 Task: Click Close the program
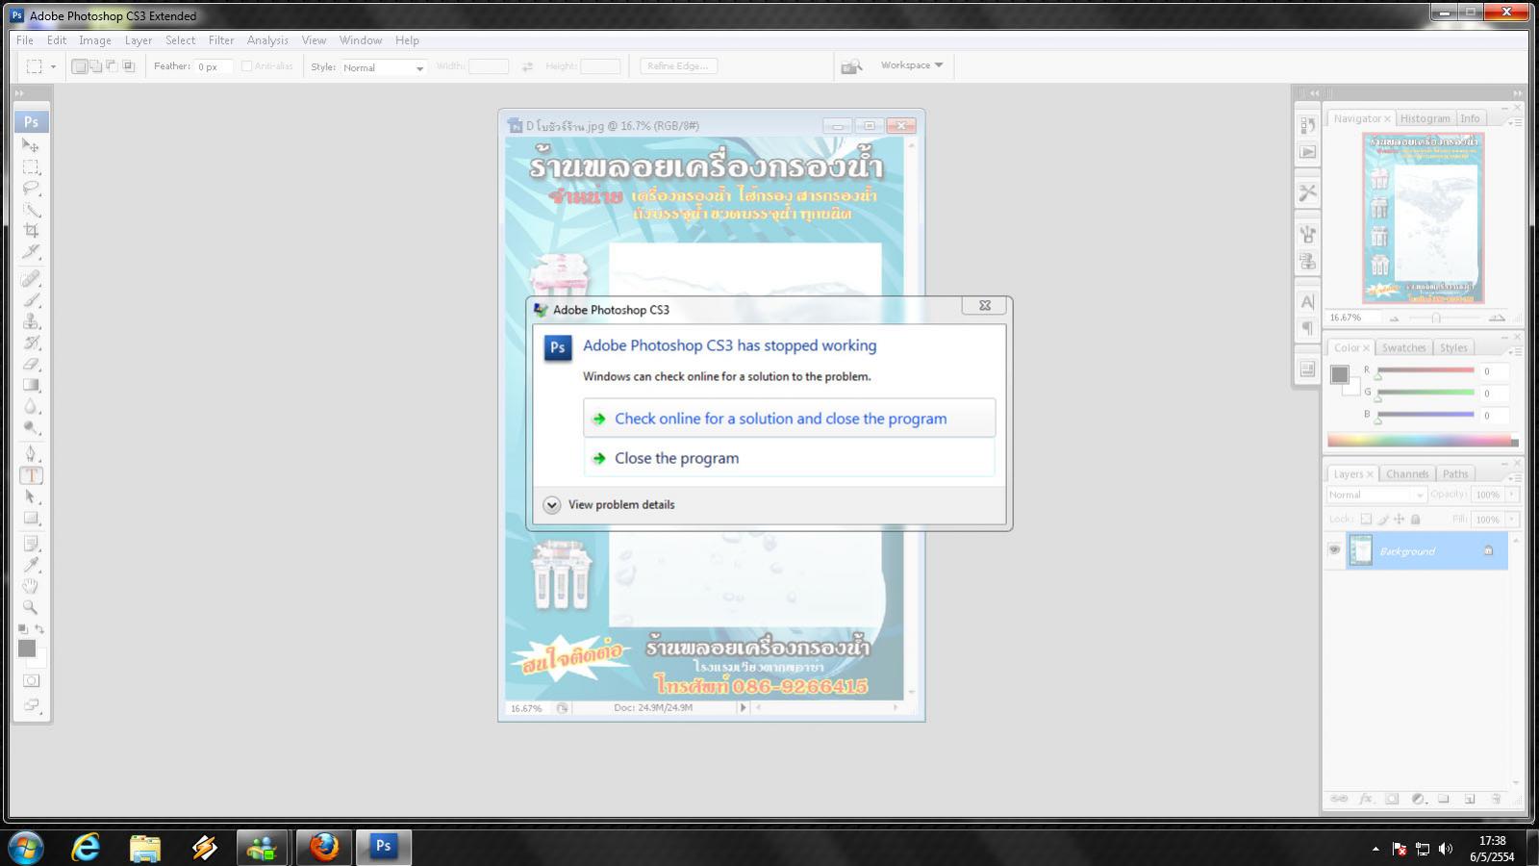789,458
